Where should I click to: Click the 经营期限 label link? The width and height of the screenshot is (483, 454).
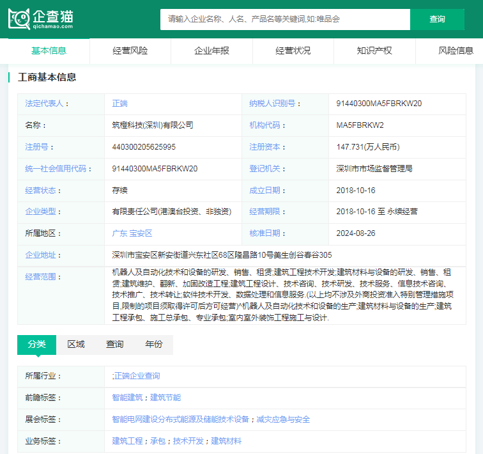click(264, 212)
